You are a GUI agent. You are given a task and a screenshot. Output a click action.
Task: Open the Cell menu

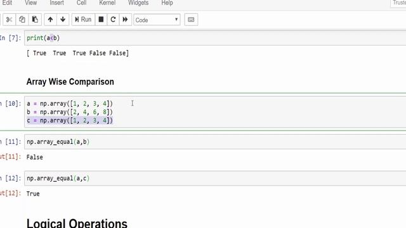(82, 3)
